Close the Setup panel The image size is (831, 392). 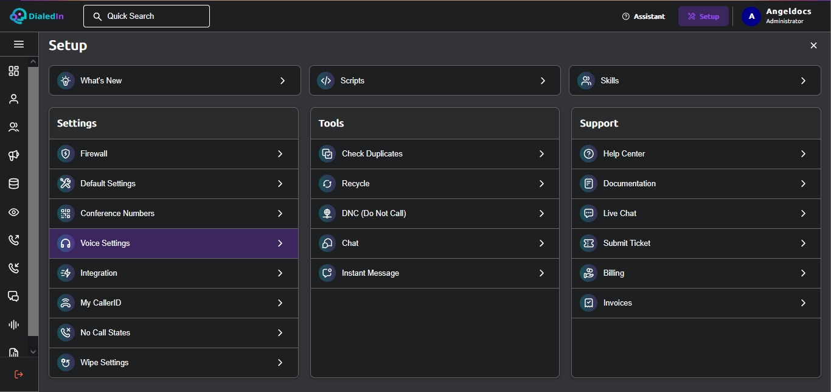pos(813,46)
